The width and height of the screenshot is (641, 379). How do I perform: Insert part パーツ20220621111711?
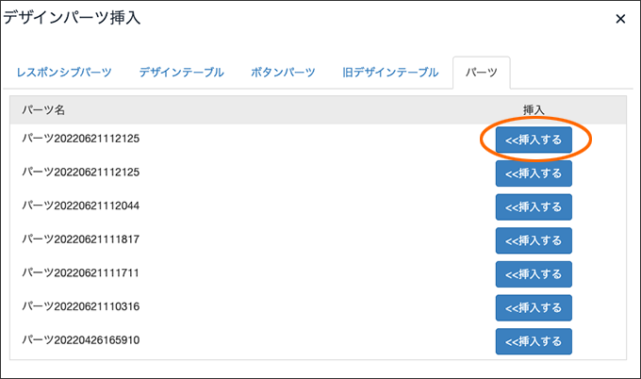point(534,274)
